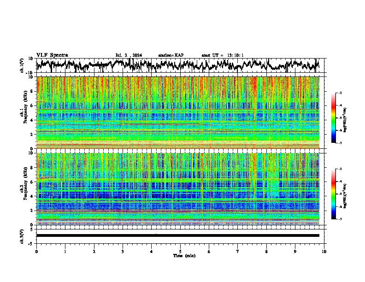
Task: Click the "Time (min)" x-axis label
Action: [184, 256]
